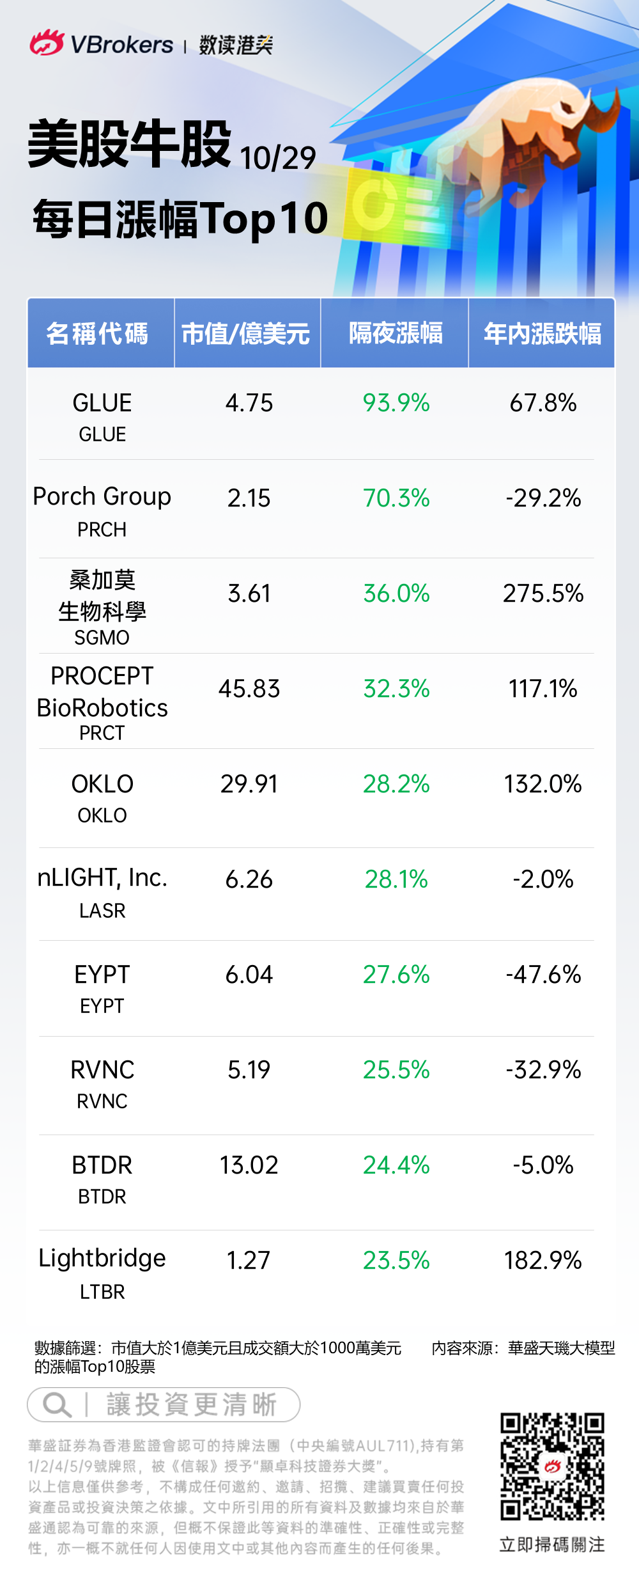Screen dimensions: 639x1579
Task: Click the magnifier search icon
Action: tap(56, 1405)
